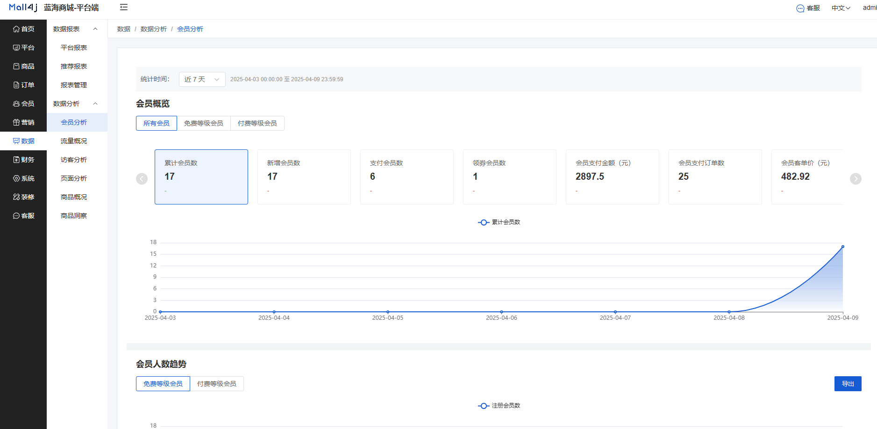Select 付费等级会员 tab in 会员人数趋势
Viewport: 877px width, 429px height.
point(217,384)
